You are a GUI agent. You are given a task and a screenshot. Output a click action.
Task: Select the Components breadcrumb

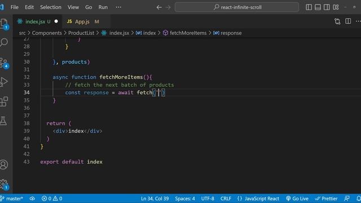(x=47, y=33)
